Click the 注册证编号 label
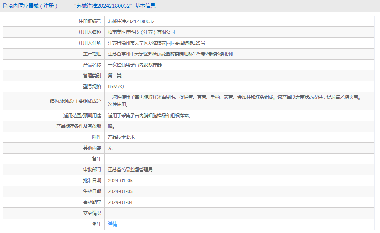 [90, 21]
